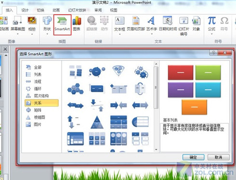Open the 形状 dropdown arrow

tap(47, 34)
